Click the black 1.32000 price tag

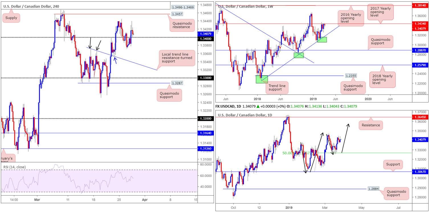point(206,118)
